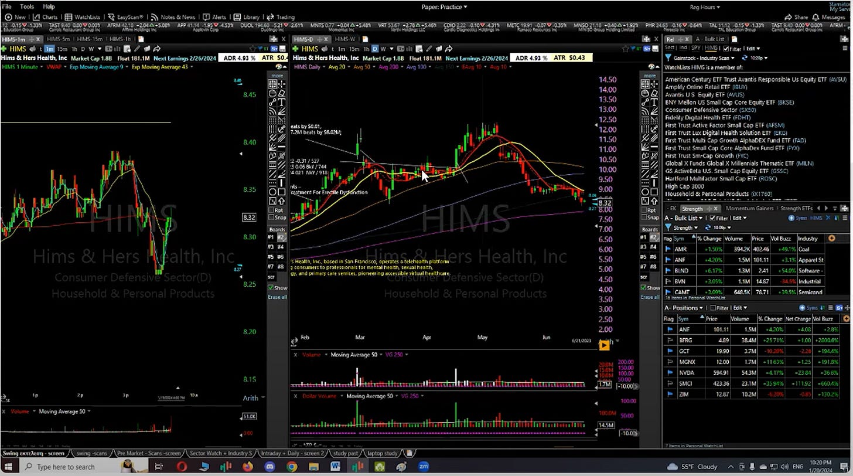Toggle Snap checkbox in toolbar between charts
The height and width of the screenshot is (476, 853).
[272, 218]
